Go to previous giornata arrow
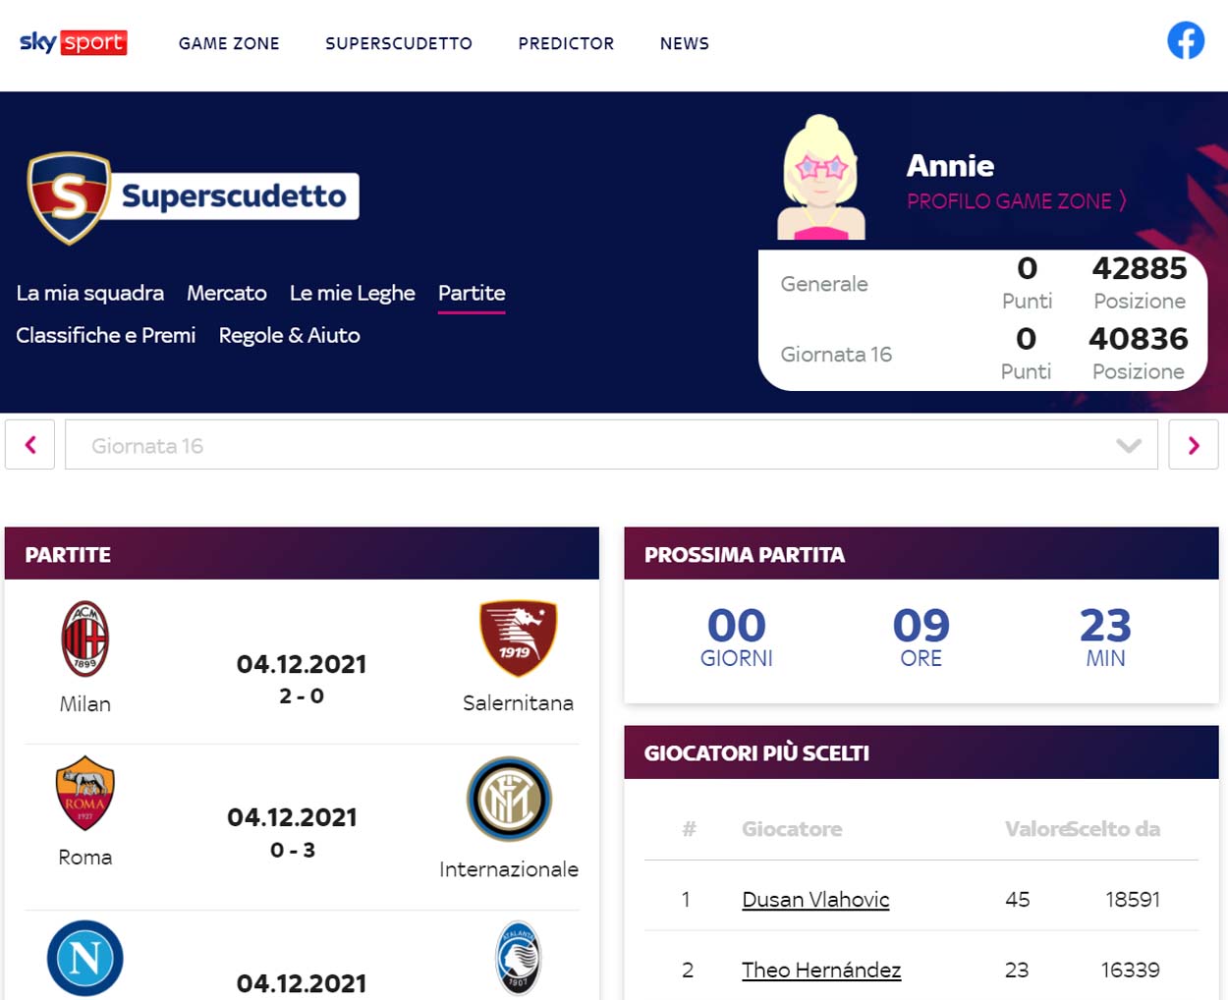Image resolution: width=1228 pixels, height=1000 pixels. (29, 445)
